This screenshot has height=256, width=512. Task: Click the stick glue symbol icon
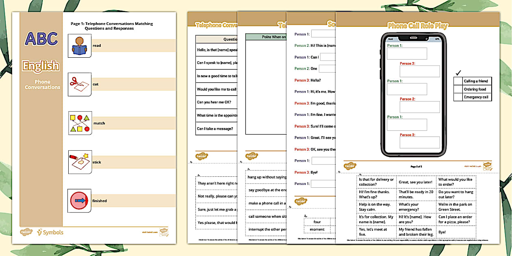coord(80,162)
